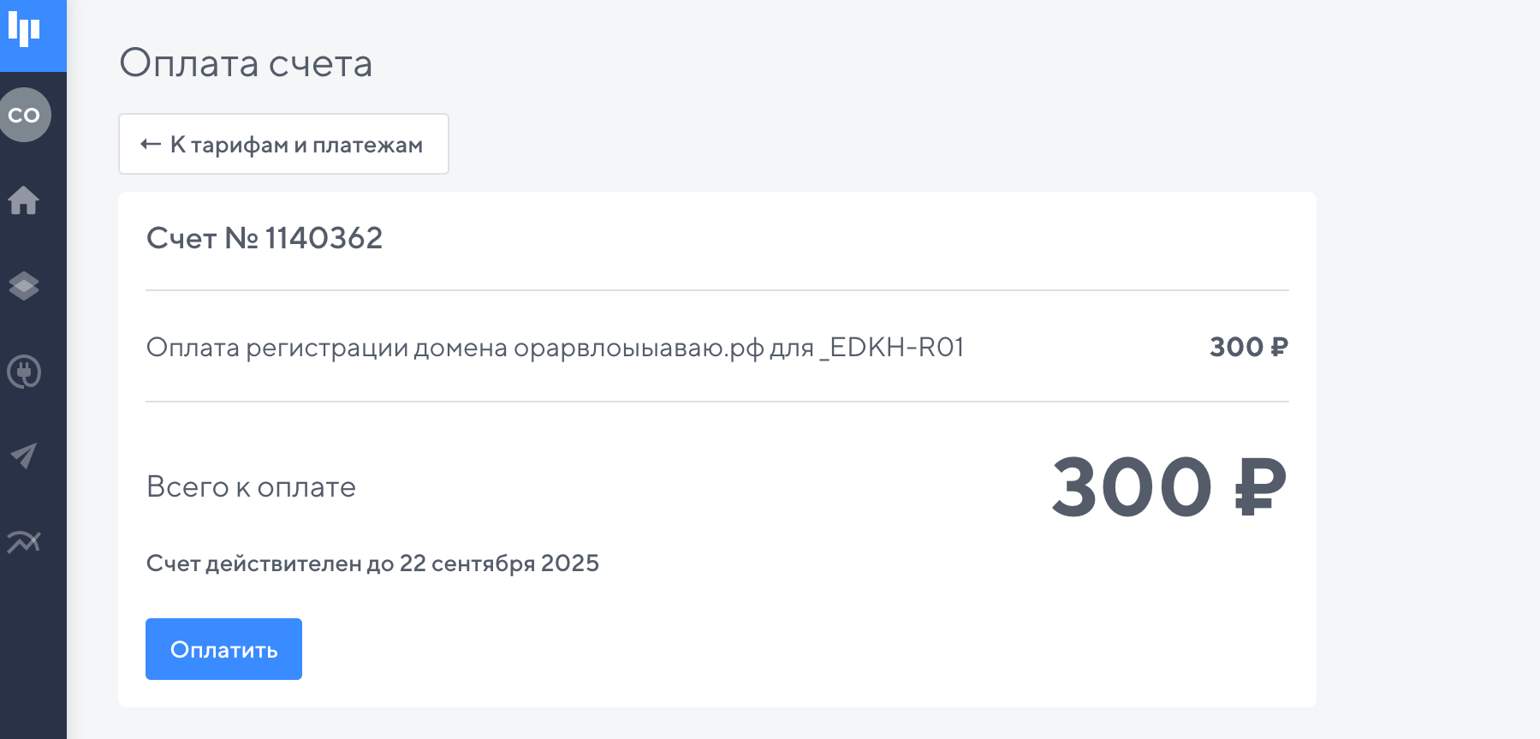Open the stacked layers sidebar icon
The height and width of the screenshot is (739, 1540).
click(x=24, y=286)
